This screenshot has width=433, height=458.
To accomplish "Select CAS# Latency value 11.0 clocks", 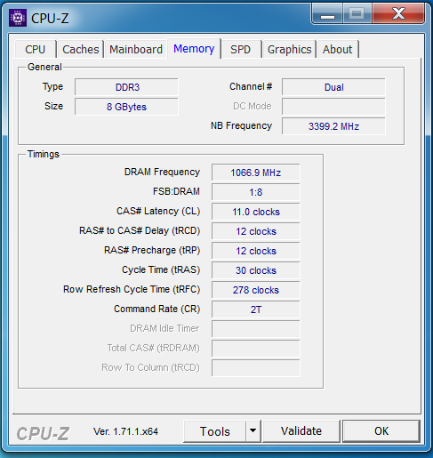I will tap(256, 212).
